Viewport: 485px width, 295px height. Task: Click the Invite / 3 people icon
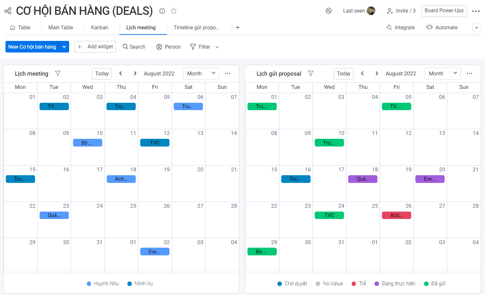[x=390, y=11]
